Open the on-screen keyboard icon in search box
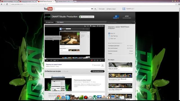This screenshot has height=101, width=180. tap(92, 9)
